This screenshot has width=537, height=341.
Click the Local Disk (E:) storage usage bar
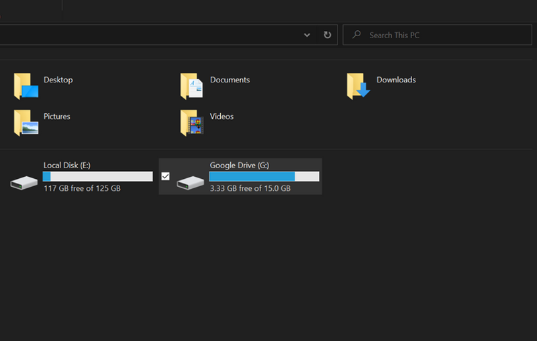(x=97, y=176)
